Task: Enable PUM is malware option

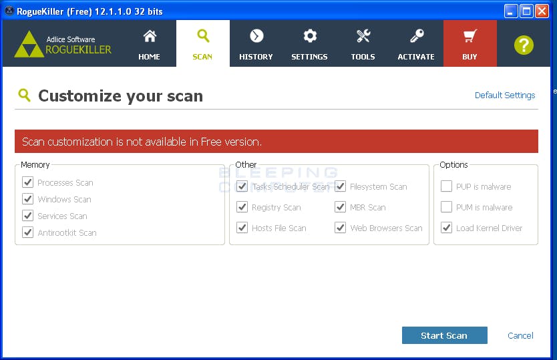Action: pos(446,207)
